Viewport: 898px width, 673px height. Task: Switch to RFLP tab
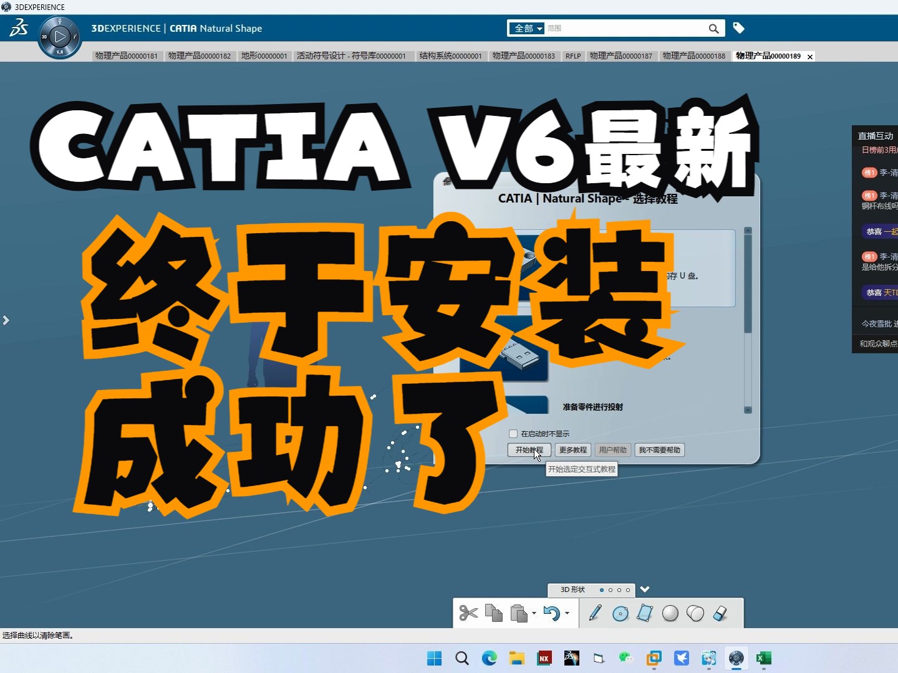pyautogui.click(x=573, y=56)
